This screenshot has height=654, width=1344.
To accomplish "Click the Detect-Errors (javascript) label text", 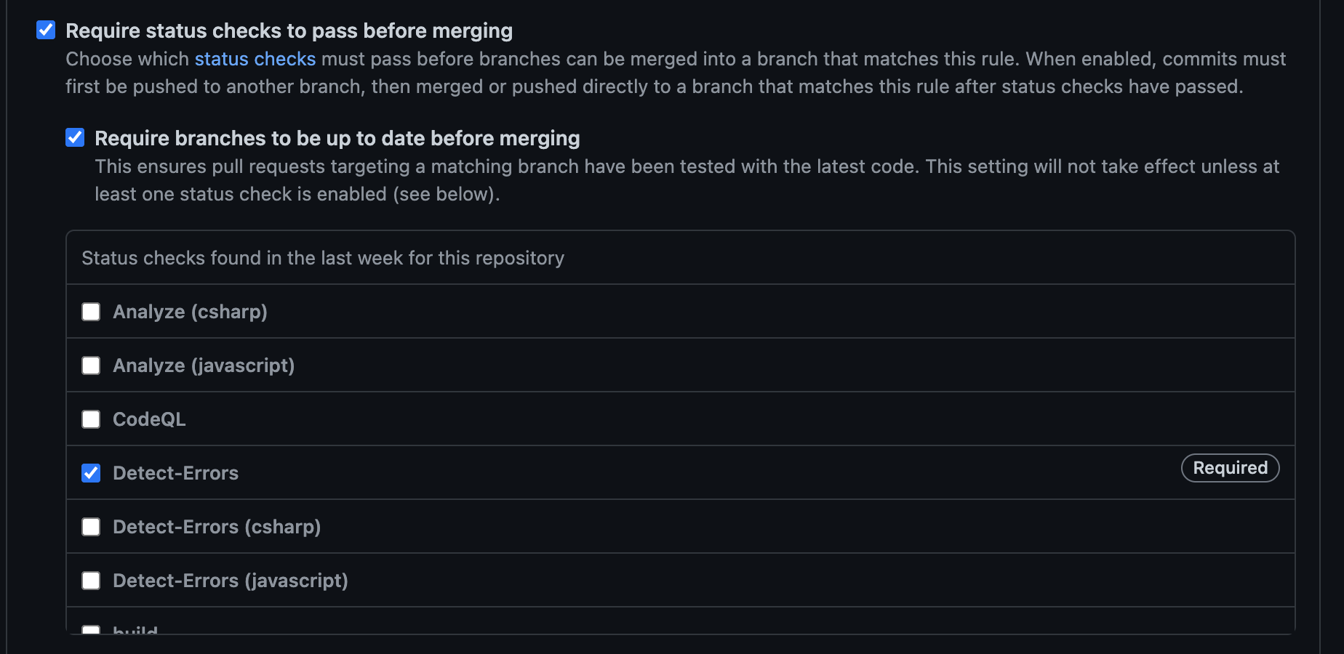I will 230,581.
